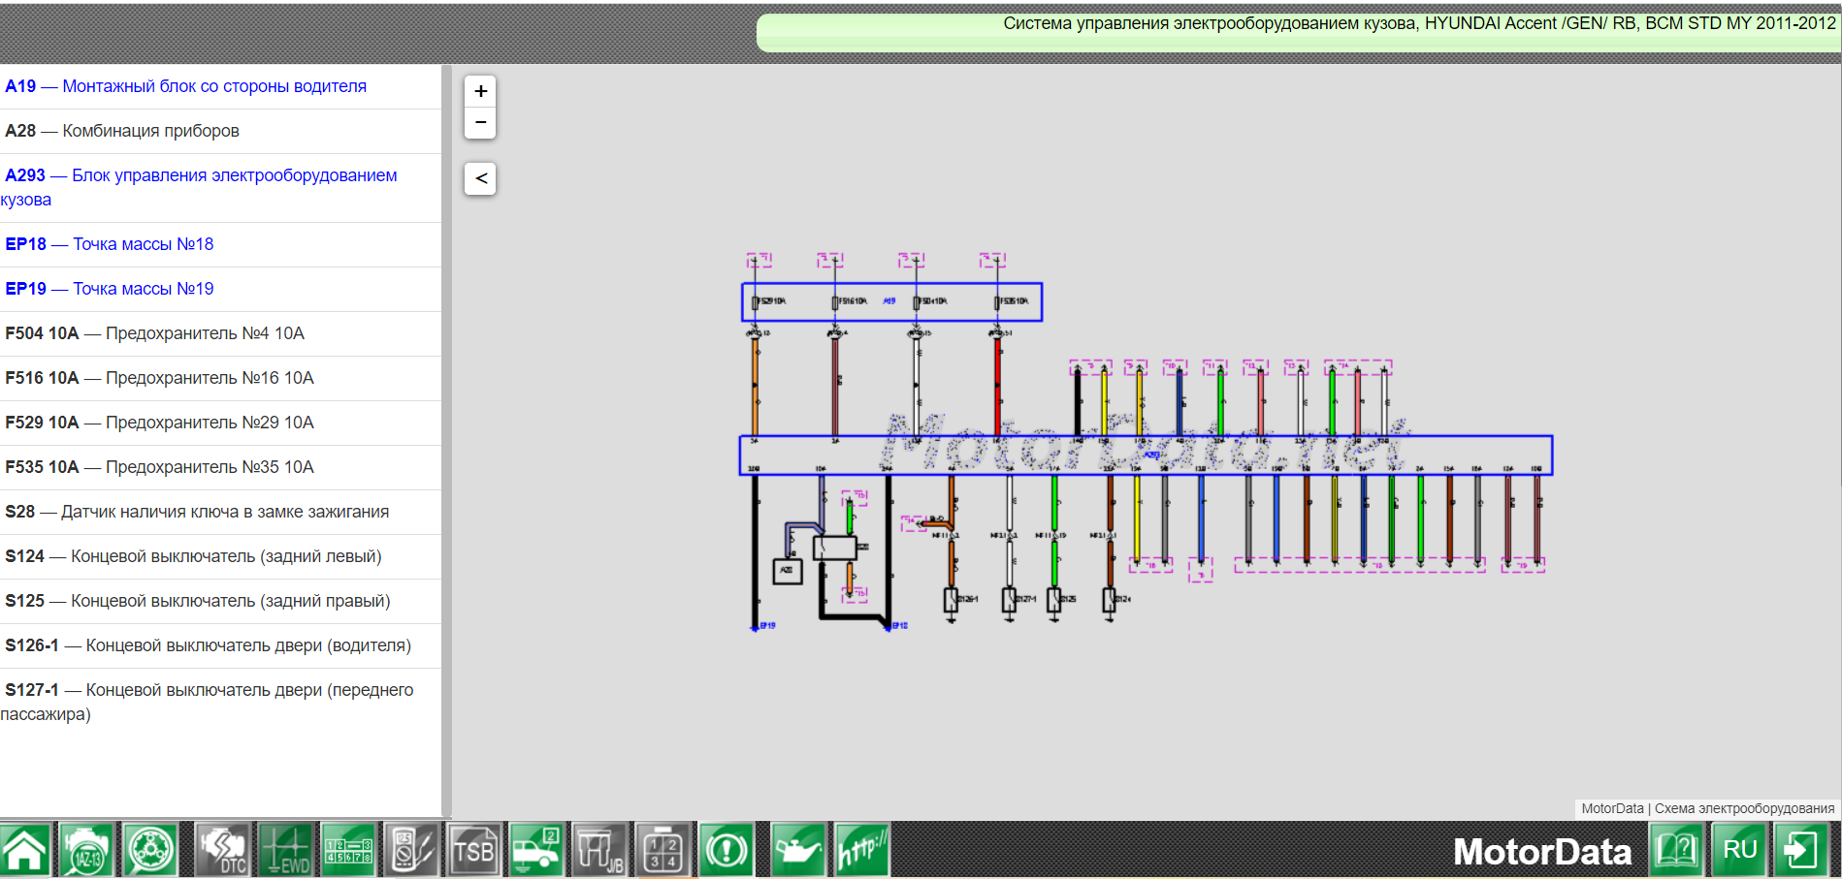Click the brake warning light icon
Viewport: 1842px width, 879px height.
tap(727, 850)
